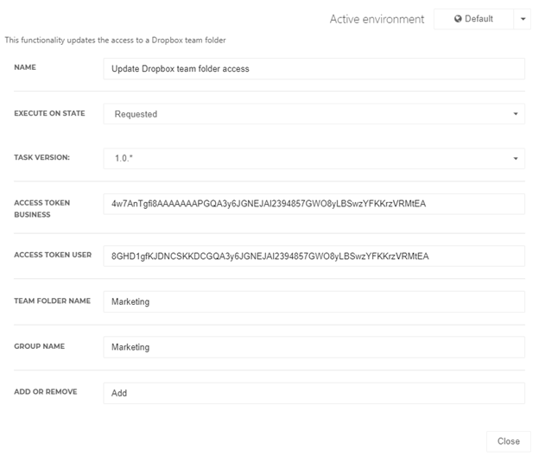
Task: Click the NAME field label
Action: [x=25, y=67]
